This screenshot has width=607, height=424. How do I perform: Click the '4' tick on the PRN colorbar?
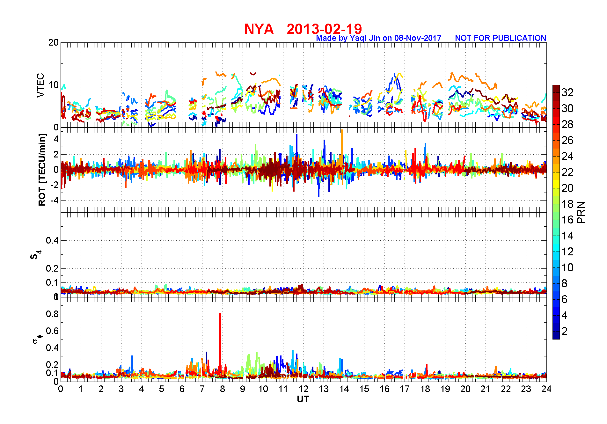click(565, 315)
